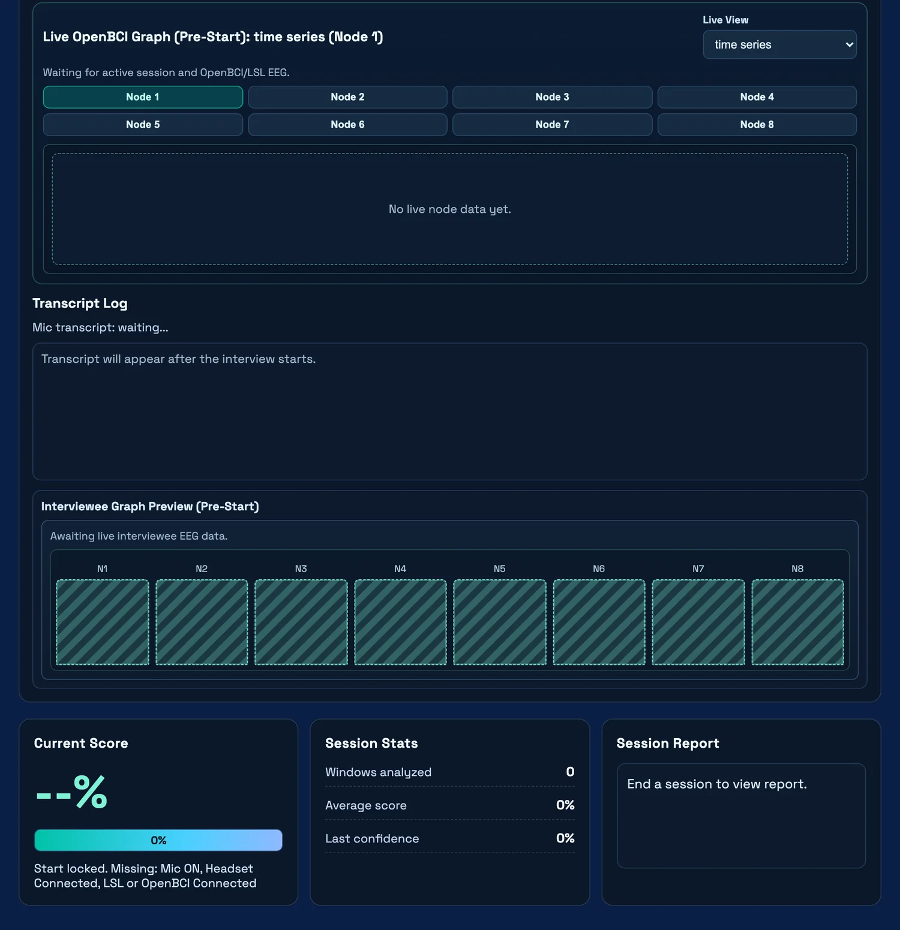The width and height of the screenshot is (900, 930).
Task: Click the N6 preview tile
Action: tap(599, 622)
